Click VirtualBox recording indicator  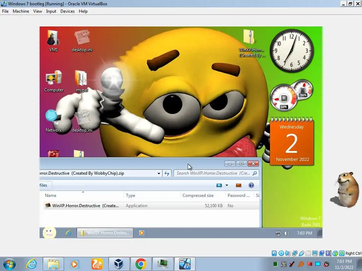tap(321, 253)
